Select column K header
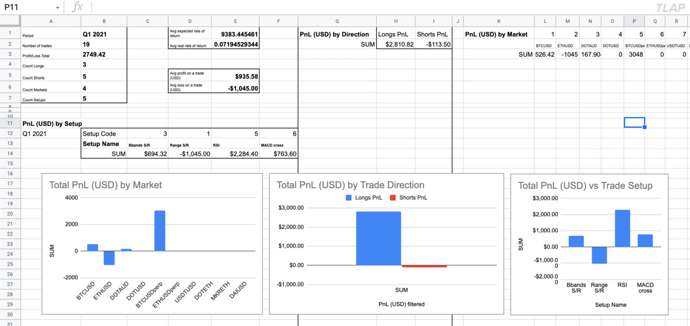690x326 pixels. point(499,21)
